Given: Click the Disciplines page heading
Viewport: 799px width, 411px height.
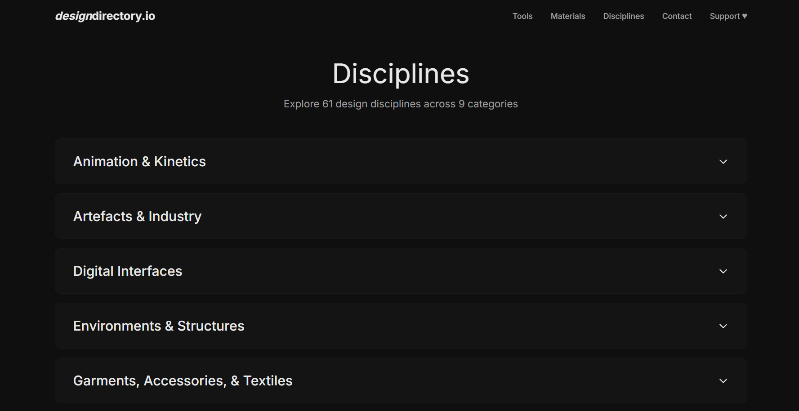Looking at the screenshot, I should (x=400, y=74).
